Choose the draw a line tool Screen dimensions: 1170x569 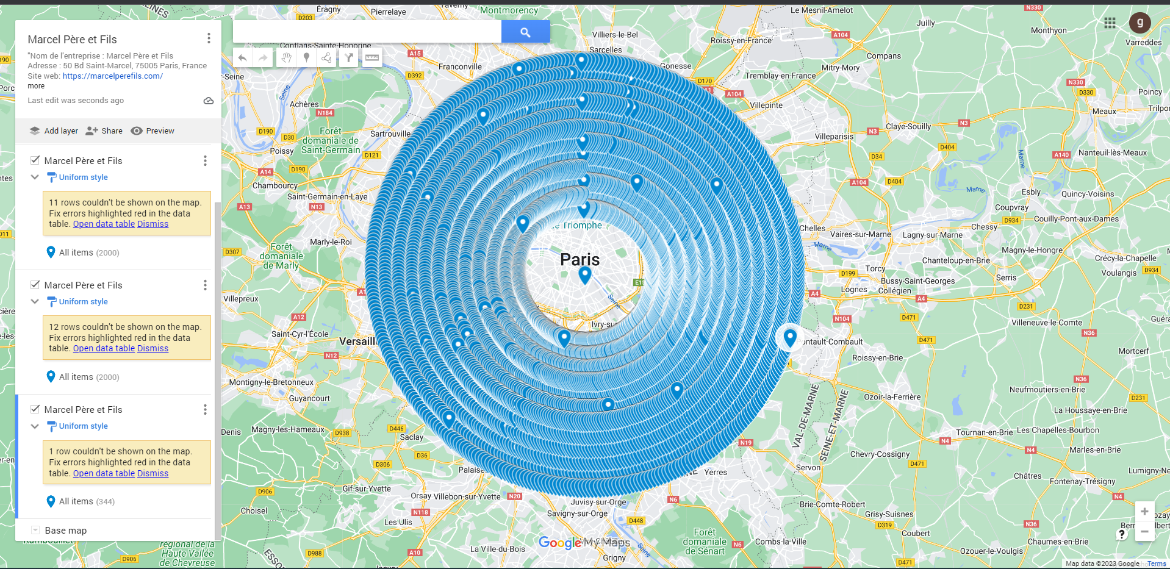coord(327,58)
